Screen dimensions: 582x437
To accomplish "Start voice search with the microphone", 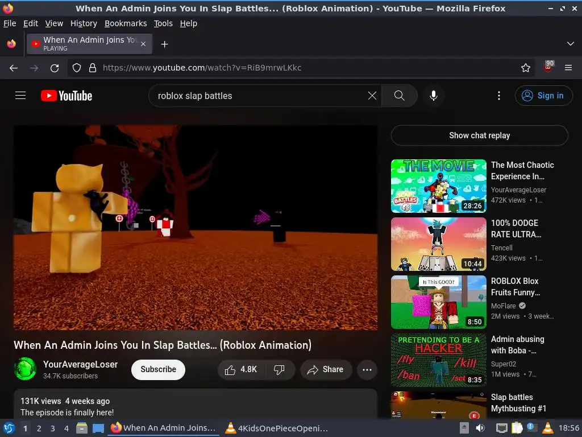I will 433,96.
